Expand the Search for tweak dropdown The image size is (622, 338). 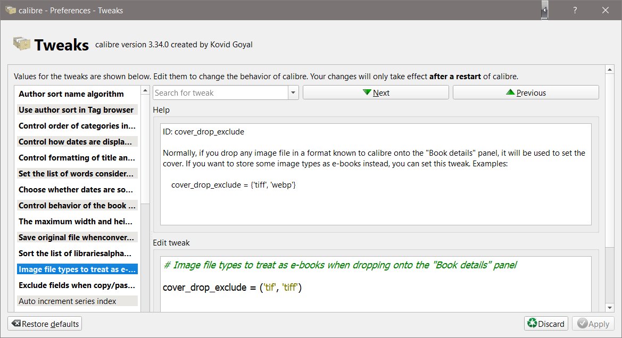pos(293,93)
